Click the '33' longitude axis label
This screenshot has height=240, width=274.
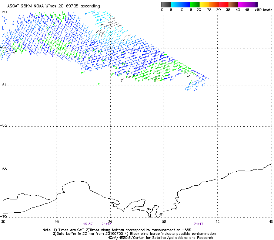tap(57, 222)
